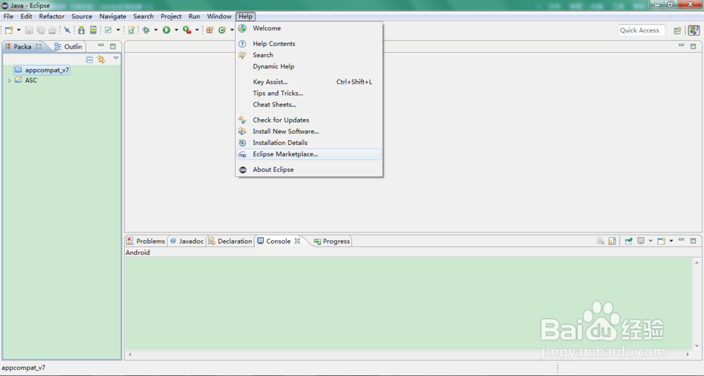Click the Save floppy disk icon
The height and width of the screenshot is (376, 704).
(29, 30)
